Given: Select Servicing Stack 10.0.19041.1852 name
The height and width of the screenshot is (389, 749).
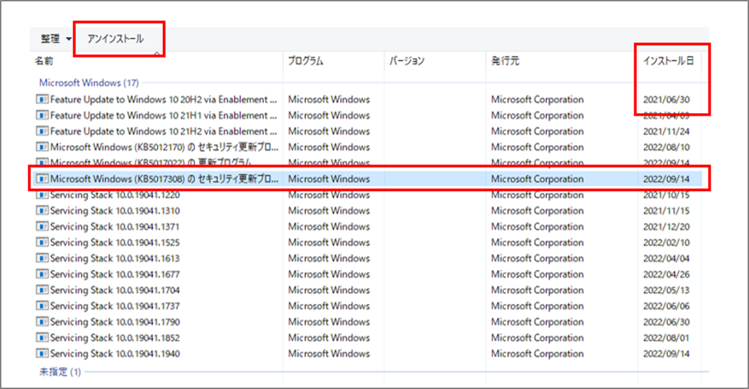Looking at the screenshot, I should coord(115,338).
